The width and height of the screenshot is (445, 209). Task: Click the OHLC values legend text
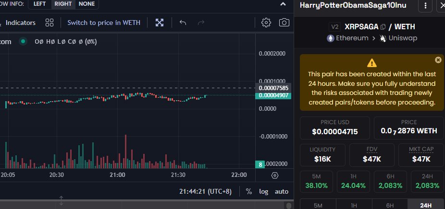click(65, 42)
